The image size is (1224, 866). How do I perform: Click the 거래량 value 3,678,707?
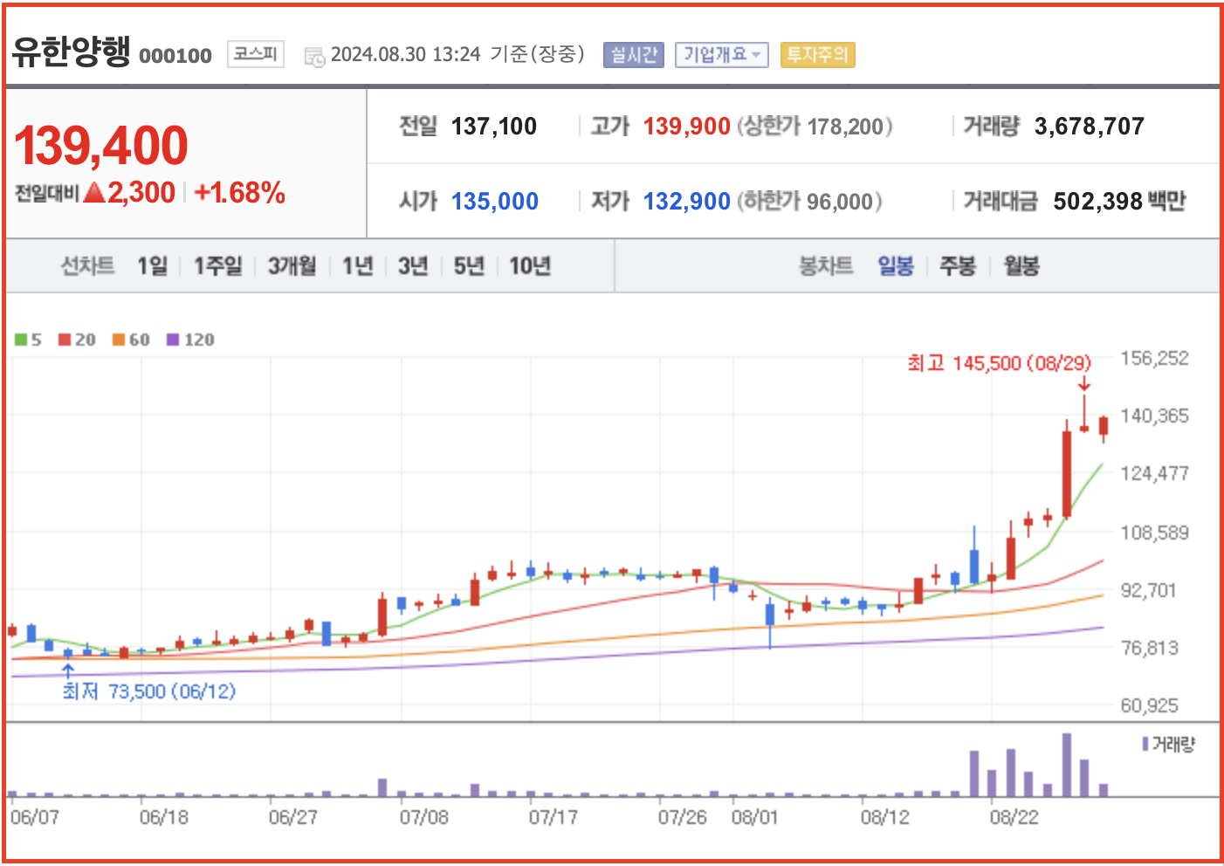1089,127
